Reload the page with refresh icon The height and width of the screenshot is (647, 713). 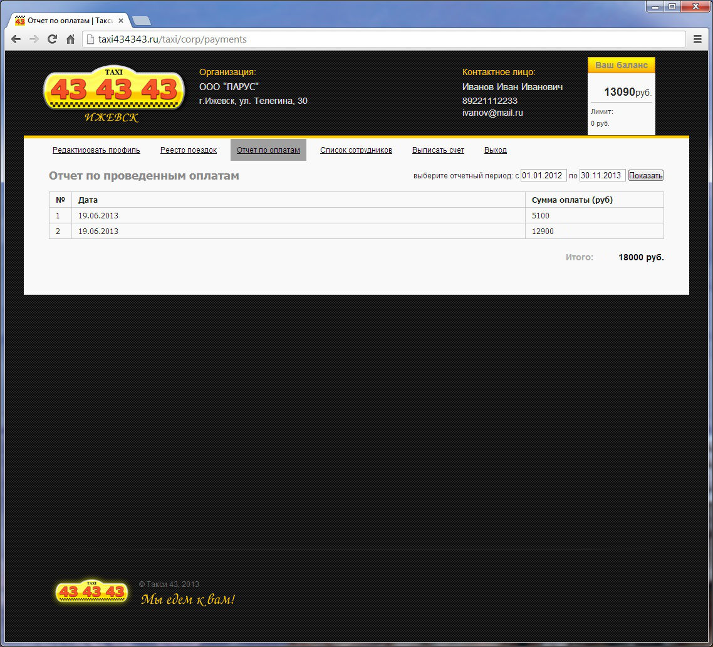click(x=53, y=39)
